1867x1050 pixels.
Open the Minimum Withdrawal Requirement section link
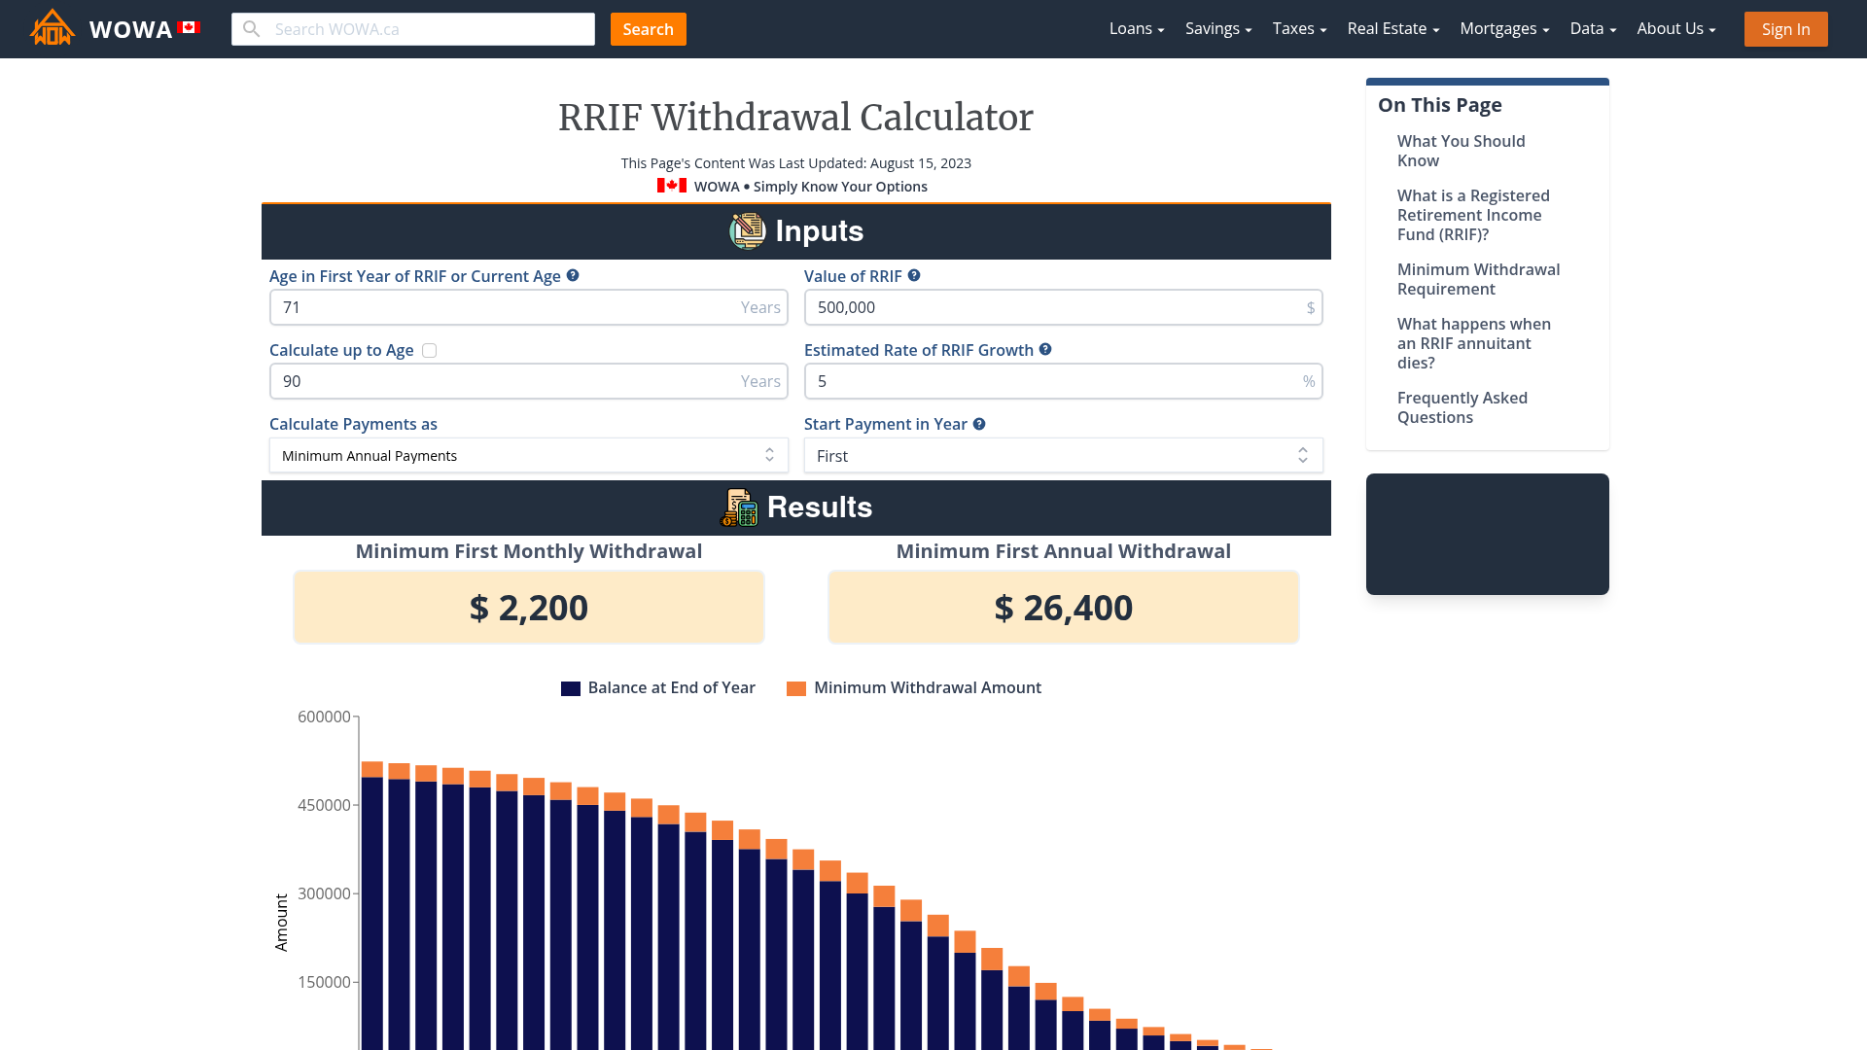pos(1478,279)
